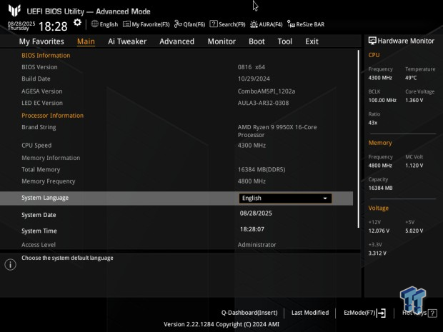Click the BIOS version value 0816 x64
Image resolution: width=443 pixels, height=332 pixels.
coord(252,67)
